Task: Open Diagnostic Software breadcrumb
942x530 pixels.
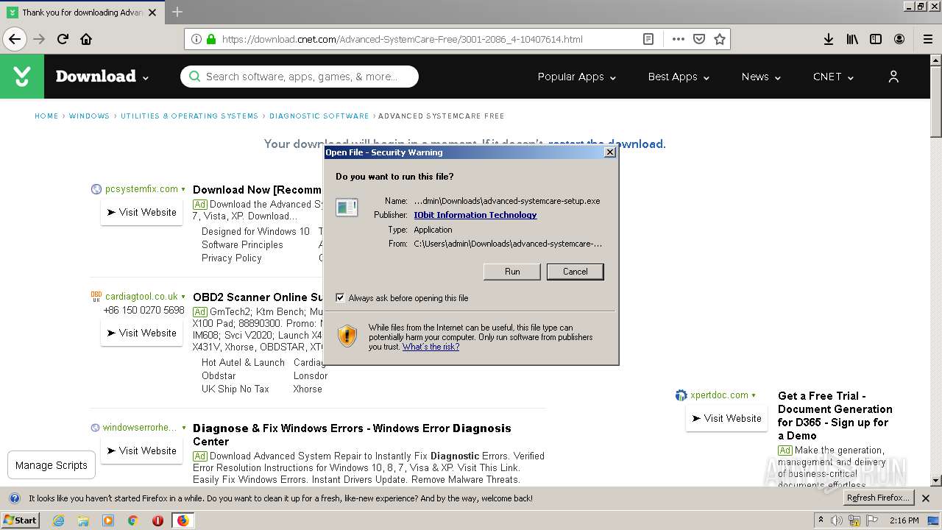Action: (x=319, y=116)
